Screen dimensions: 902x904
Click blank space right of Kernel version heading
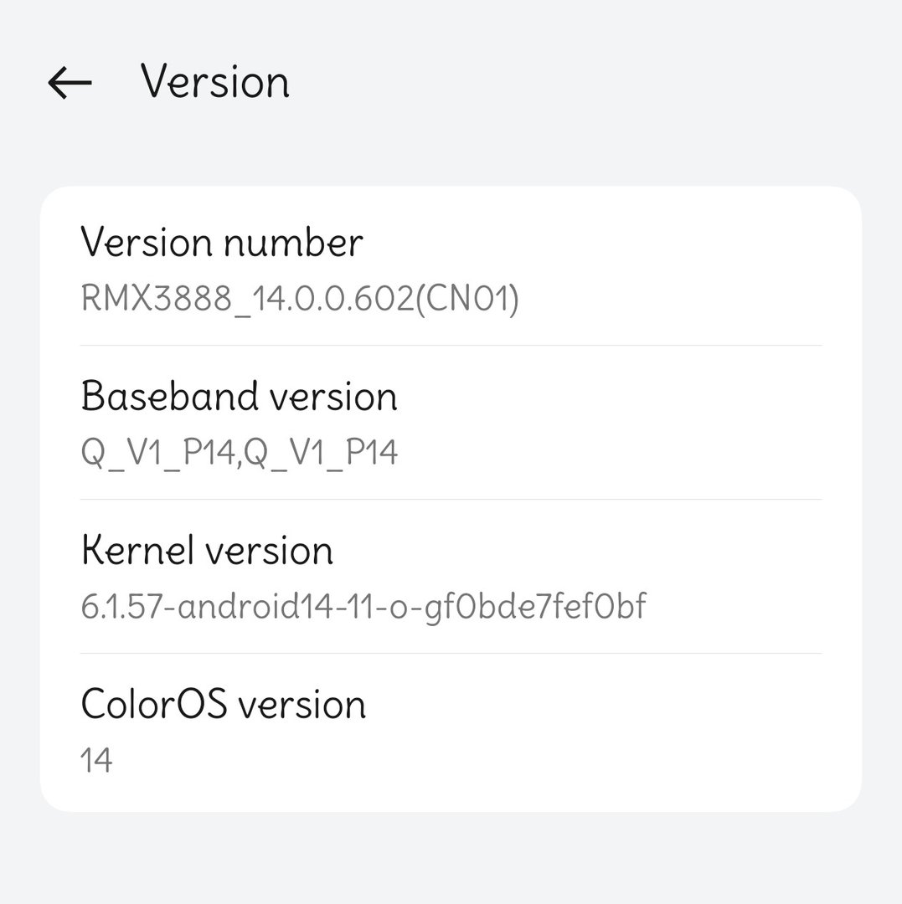click(x=586, y=551)
